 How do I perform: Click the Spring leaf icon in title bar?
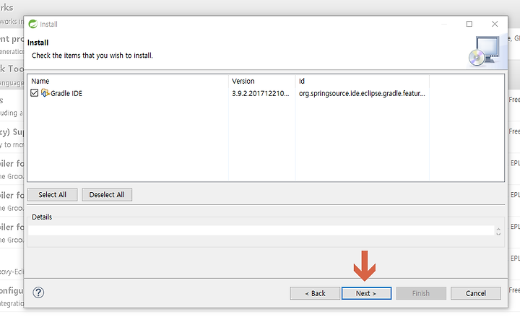click(x=32, y=24)
